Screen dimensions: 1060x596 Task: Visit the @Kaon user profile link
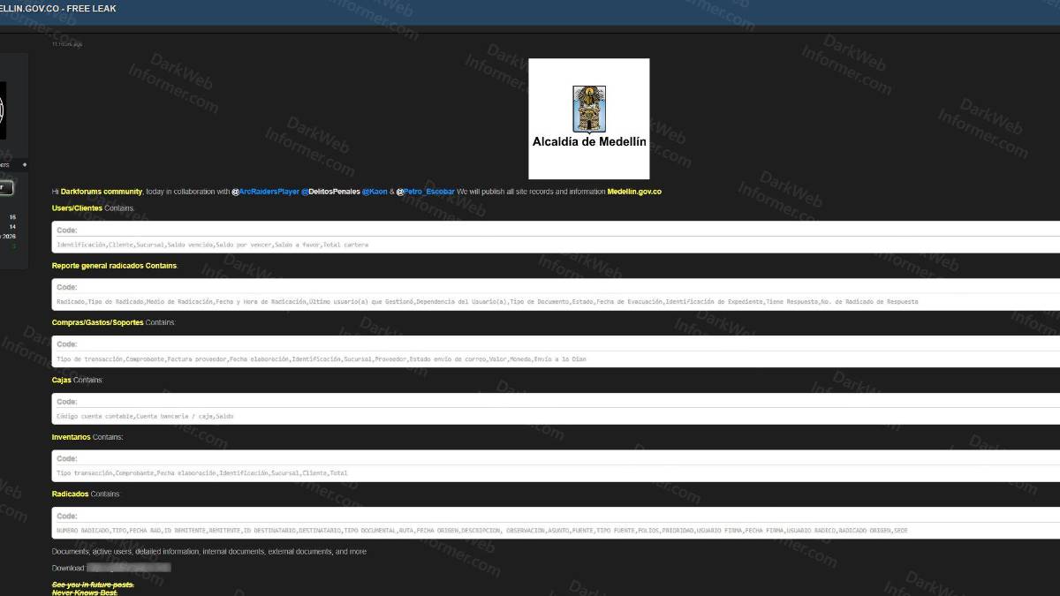click(375, 192)
